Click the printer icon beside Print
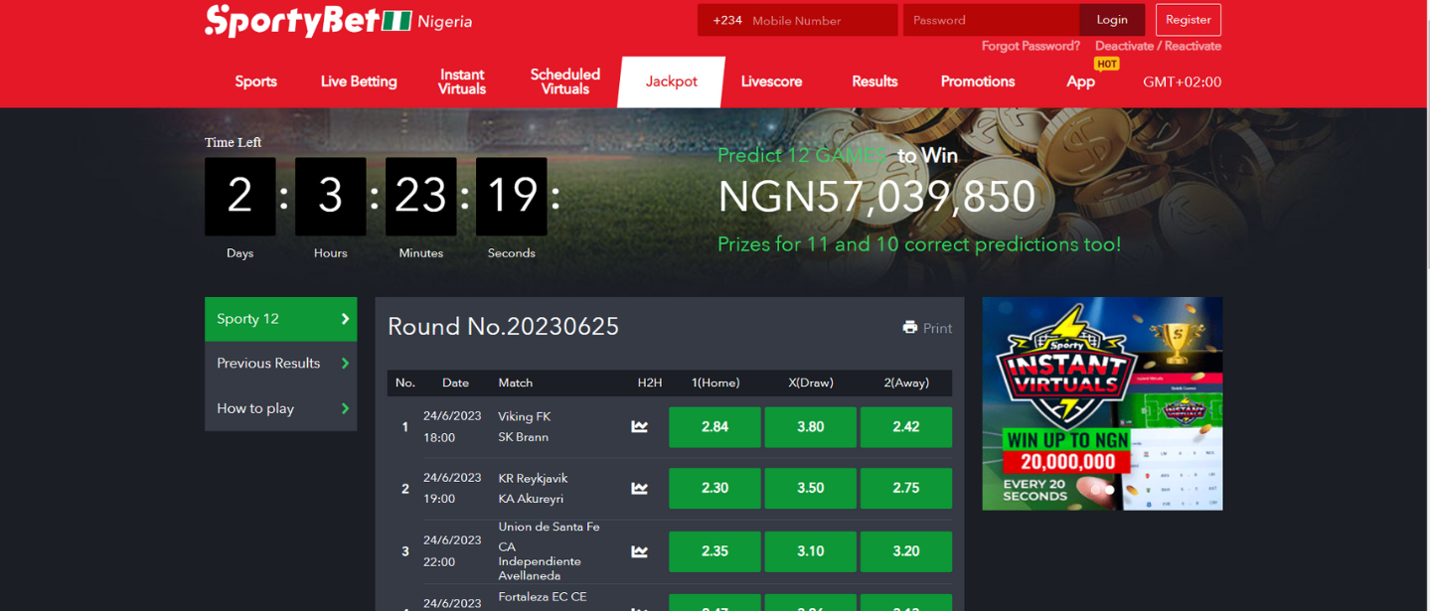This screenshot has width=1430, height=611. tap(909, 327)
